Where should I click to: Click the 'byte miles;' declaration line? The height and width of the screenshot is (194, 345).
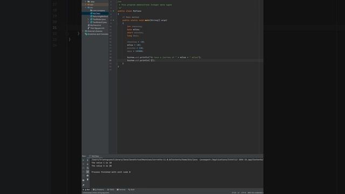(x=133, y=30)
